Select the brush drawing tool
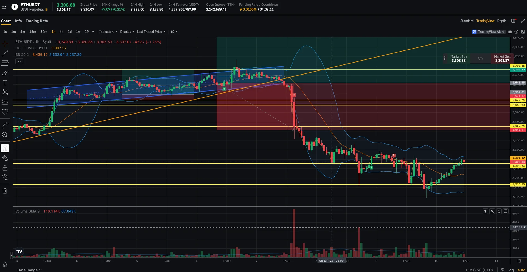527x272 pixels. click(x=5, y=73)
